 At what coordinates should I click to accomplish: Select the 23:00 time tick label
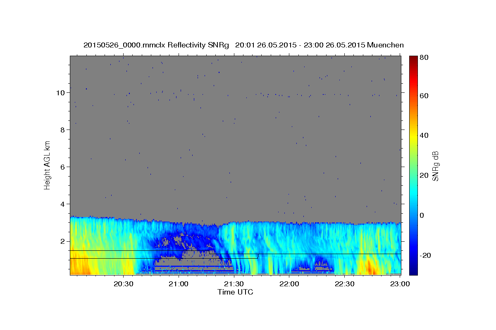coord(399,284)
